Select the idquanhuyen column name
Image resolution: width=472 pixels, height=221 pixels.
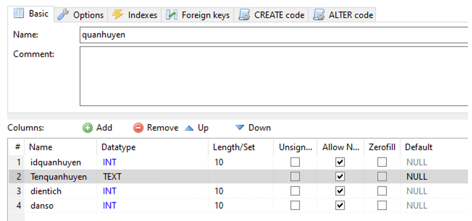click(x=56, y=162)
